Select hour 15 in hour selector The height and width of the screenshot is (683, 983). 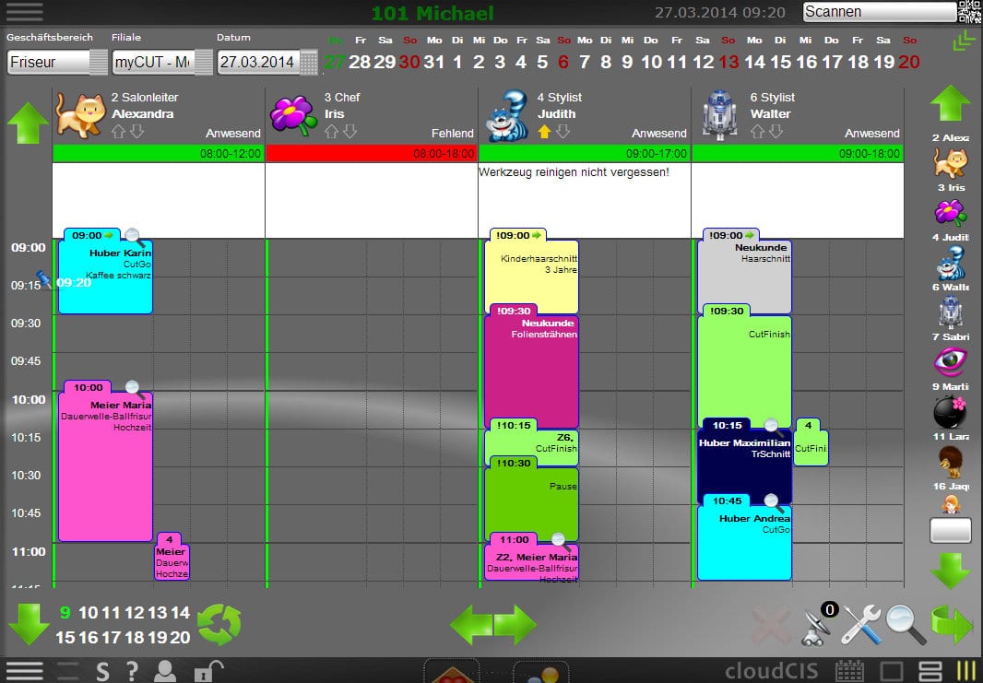pyautogui.click(x=65, y=638)
